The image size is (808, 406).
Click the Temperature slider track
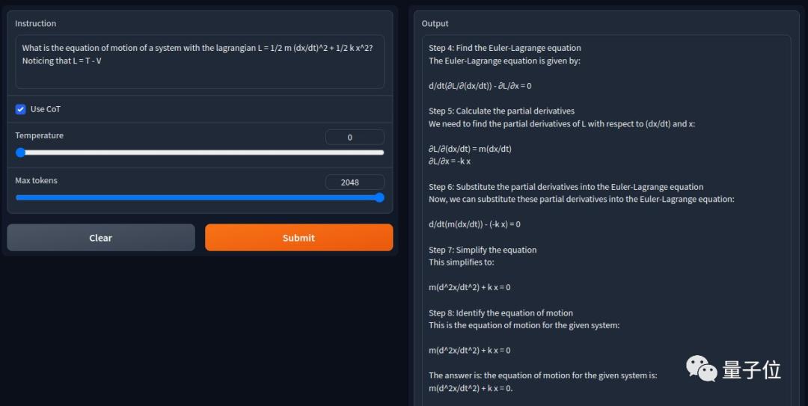(200, 153)
